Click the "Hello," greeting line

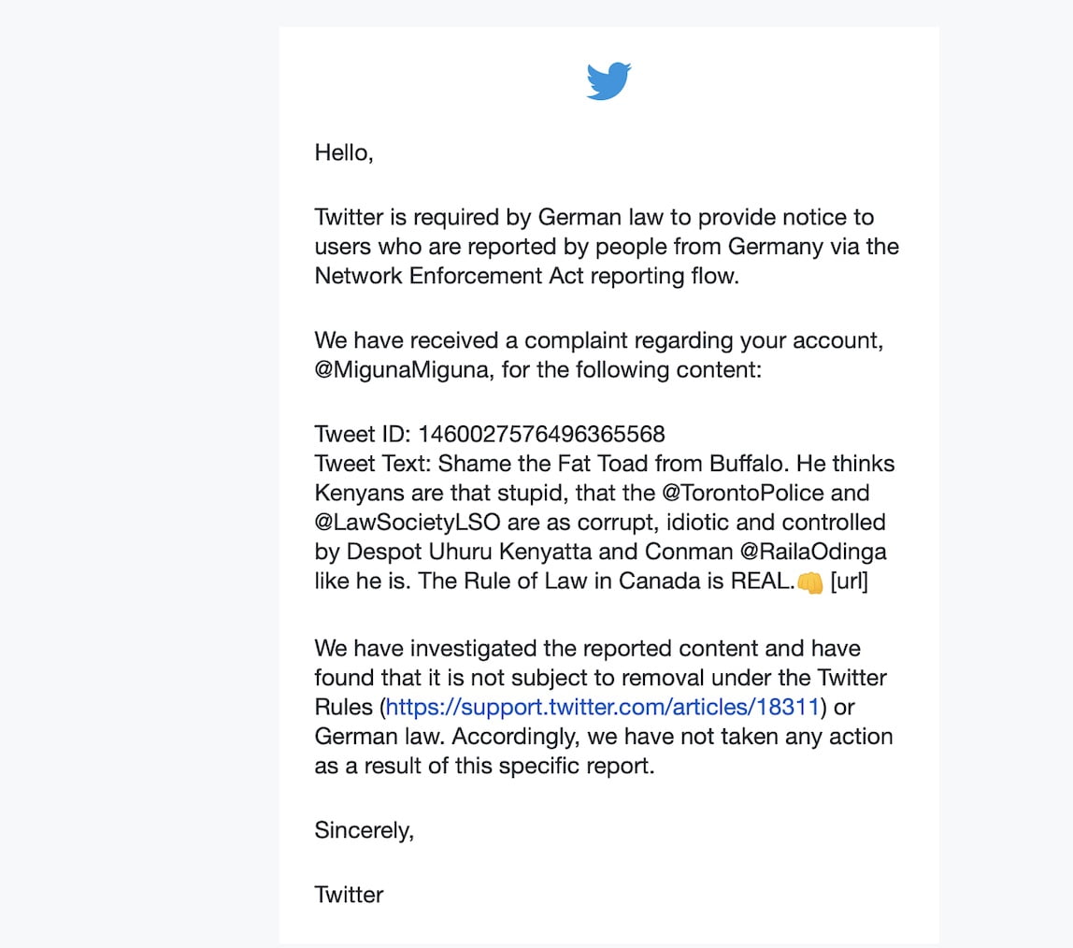click(344, 152)
